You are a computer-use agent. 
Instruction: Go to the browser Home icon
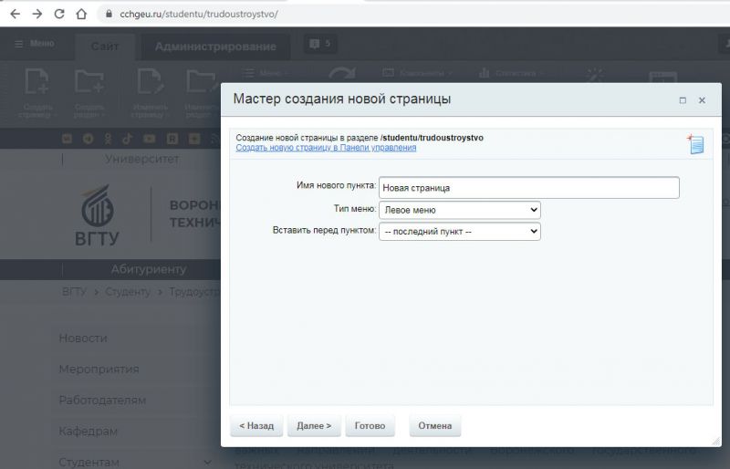click(81, 15)
